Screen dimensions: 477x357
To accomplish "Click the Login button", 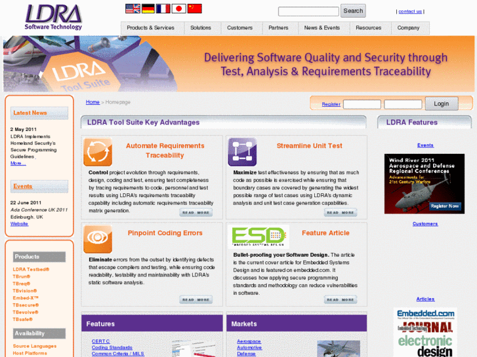I will click(442, 103).
